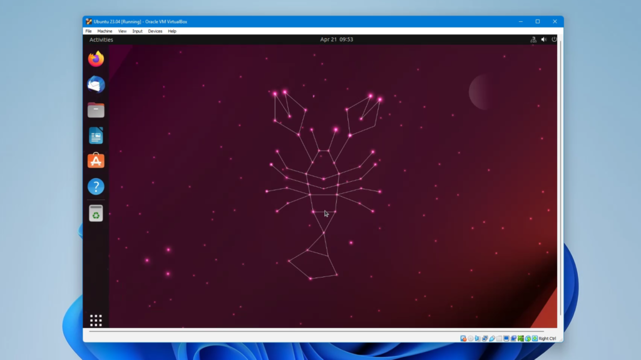Click the audio status icon in status bar

click(478, 338)
